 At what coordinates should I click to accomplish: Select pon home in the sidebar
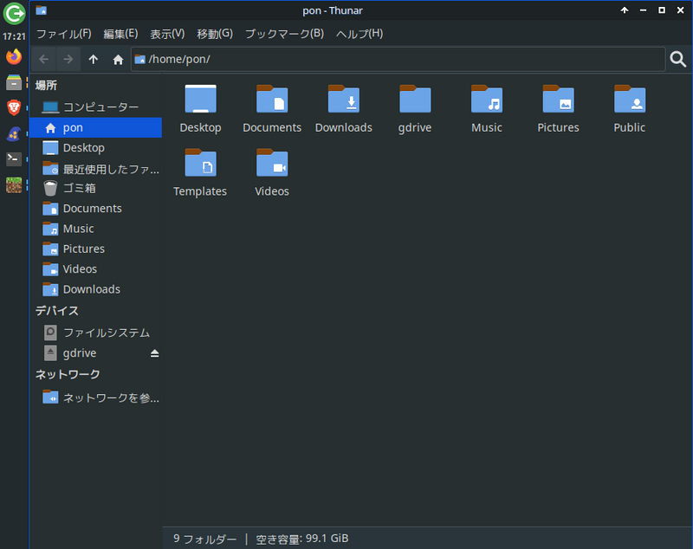[95, 127]
